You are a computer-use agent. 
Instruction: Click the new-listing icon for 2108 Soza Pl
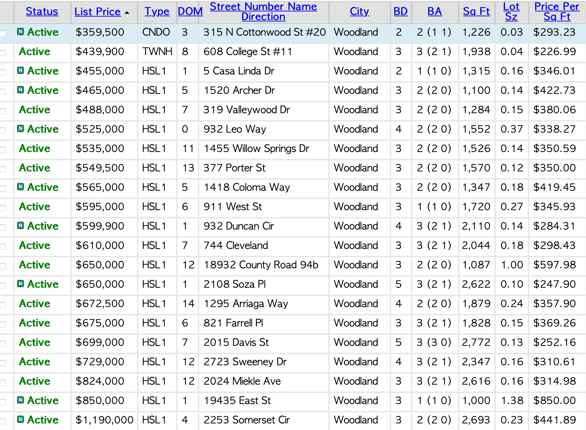21,284
